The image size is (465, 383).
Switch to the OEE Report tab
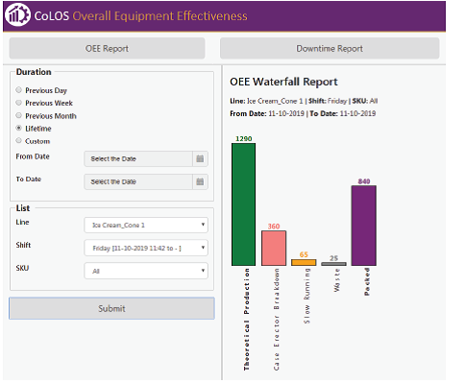[x=107, y=48]
